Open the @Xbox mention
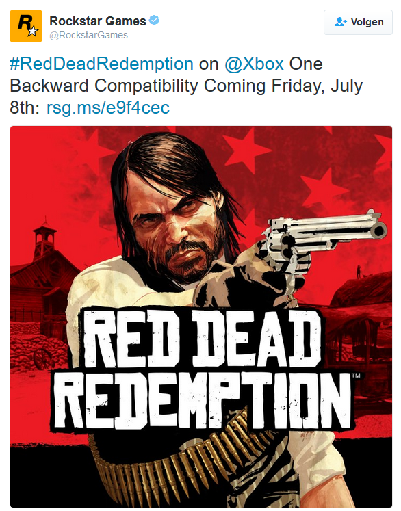The image size is (401, 511). tap(254, 64)
